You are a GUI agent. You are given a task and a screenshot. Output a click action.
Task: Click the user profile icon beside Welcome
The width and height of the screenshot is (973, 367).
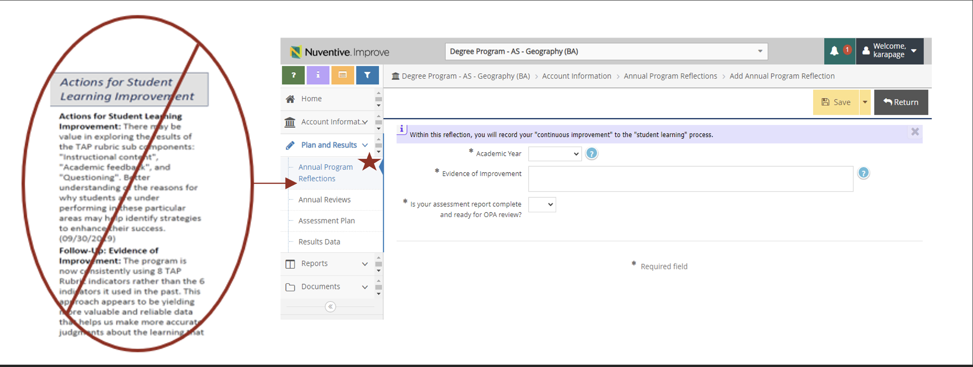(x=866, y=51)
